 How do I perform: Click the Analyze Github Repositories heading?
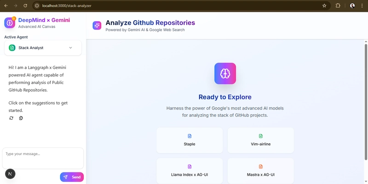150,22
